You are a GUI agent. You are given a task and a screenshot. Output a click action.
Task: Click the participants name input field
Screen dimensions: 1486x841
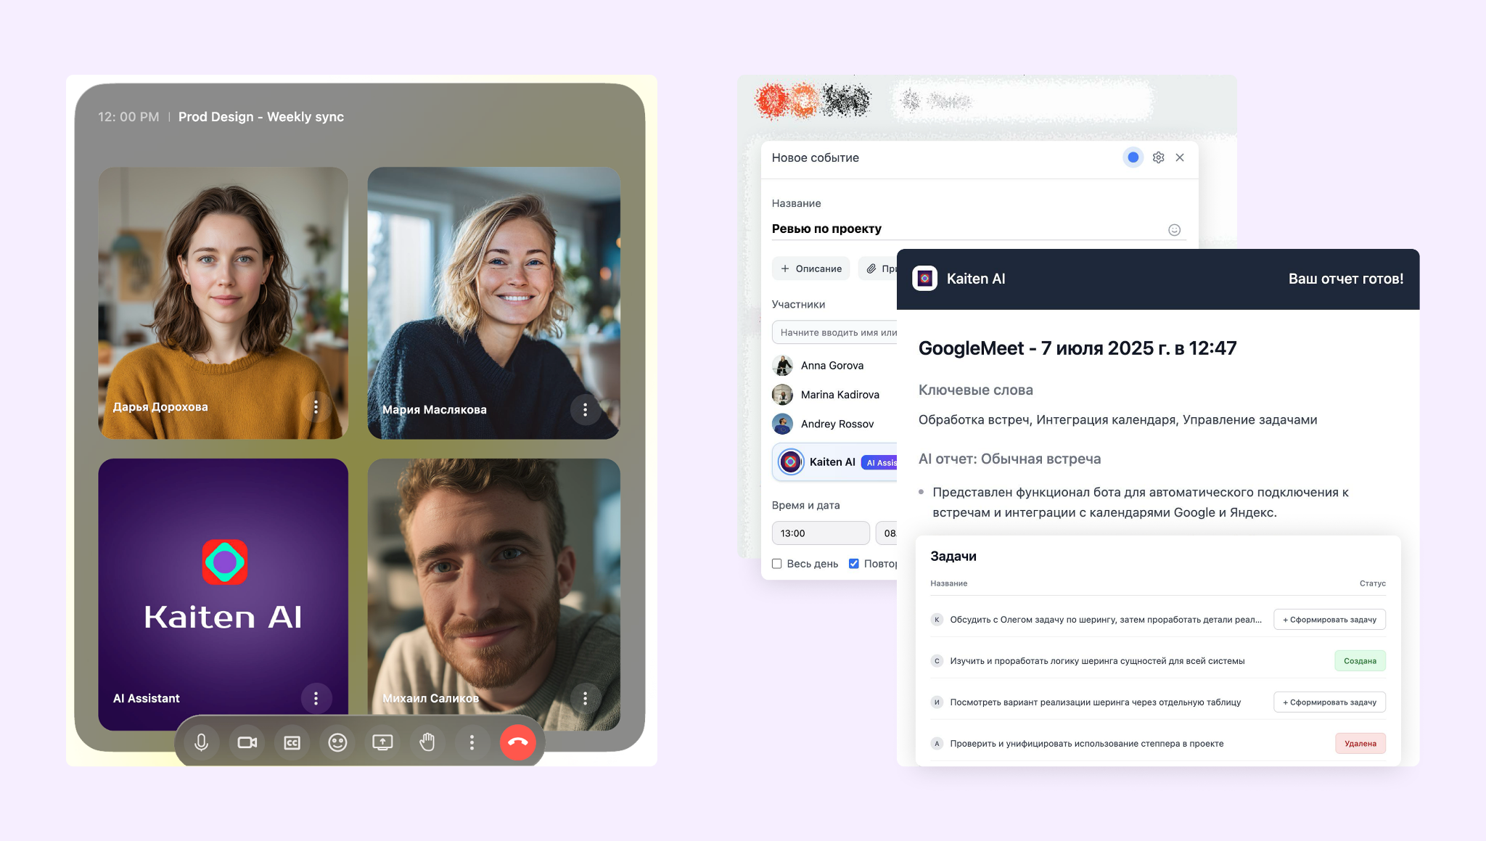point(834,332)
